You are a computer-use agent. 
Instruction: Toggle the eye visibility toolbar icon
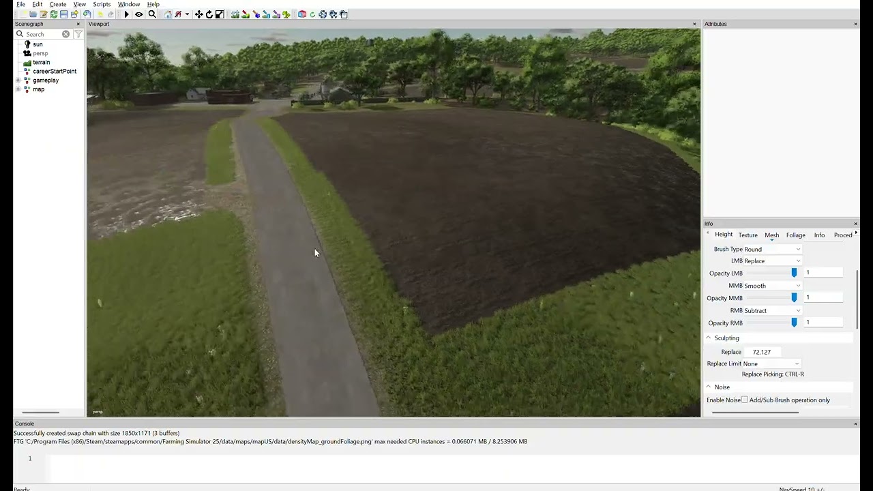click(138, 14)
